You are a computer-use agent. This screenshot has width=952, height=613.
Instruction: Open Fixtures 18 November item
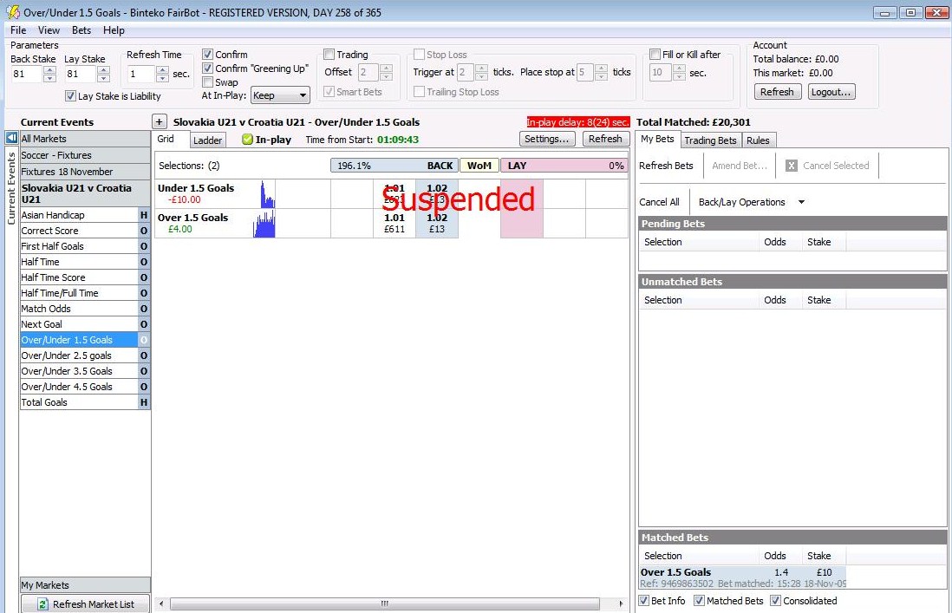click(85, 172)
